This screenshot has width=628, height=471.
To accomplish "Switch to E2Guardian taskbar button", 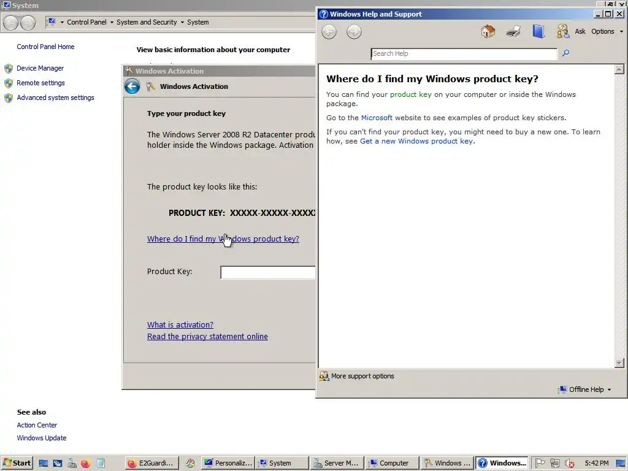I will point(152,463).
